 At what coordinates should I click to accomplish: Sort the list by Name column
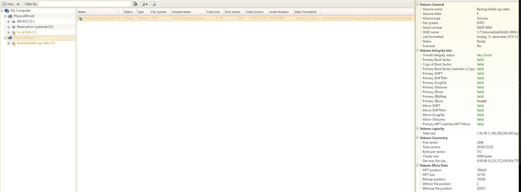100,12
